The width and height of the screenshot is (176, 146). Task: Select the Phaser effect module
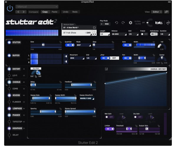[16, 115]
